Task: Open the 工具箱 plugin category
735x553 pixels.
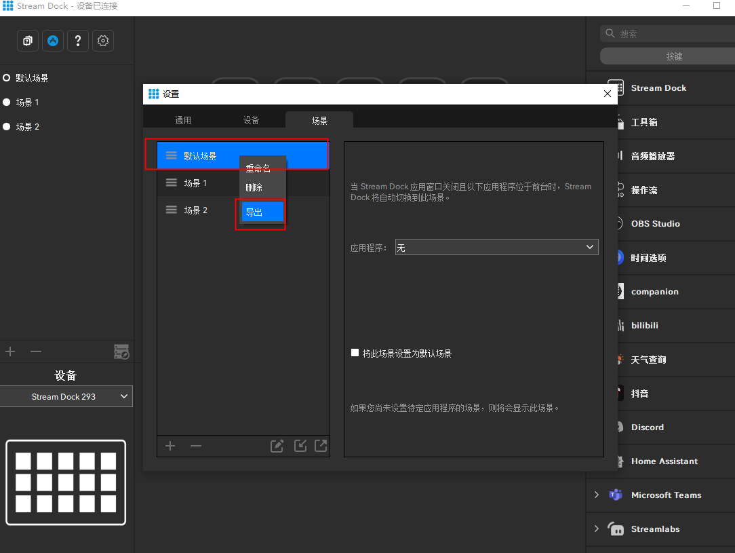Action: coord(660,122)
